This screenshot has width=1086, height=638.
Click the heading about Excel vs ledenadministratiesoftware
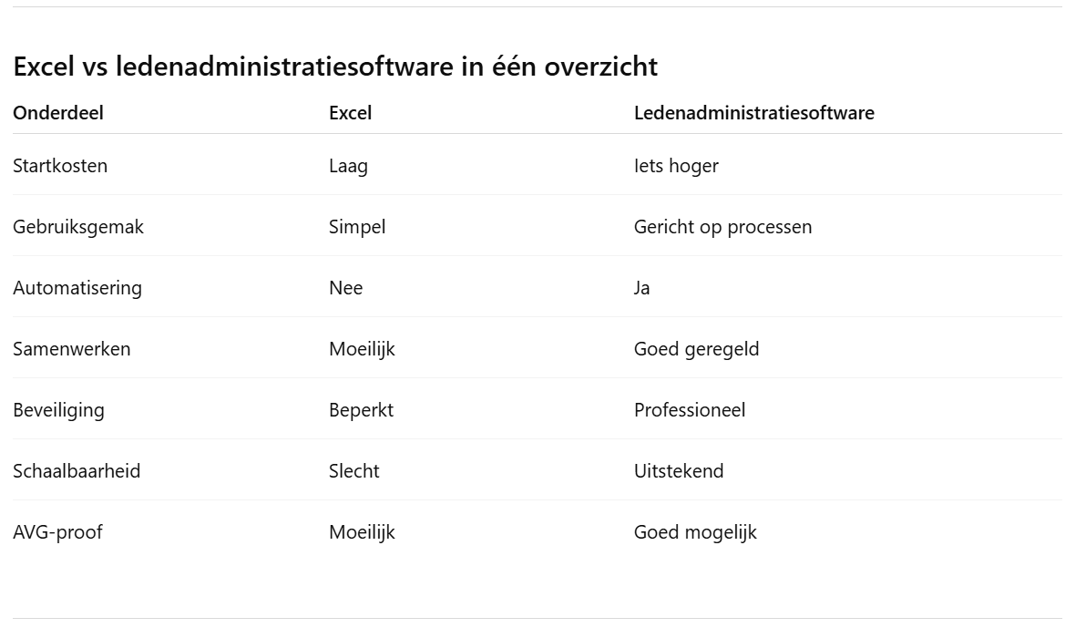[334, 67]
